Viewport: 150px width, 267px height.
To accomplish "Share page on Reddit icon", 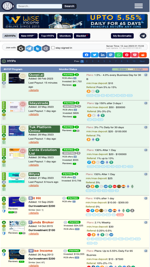I will tap(143, 55).
